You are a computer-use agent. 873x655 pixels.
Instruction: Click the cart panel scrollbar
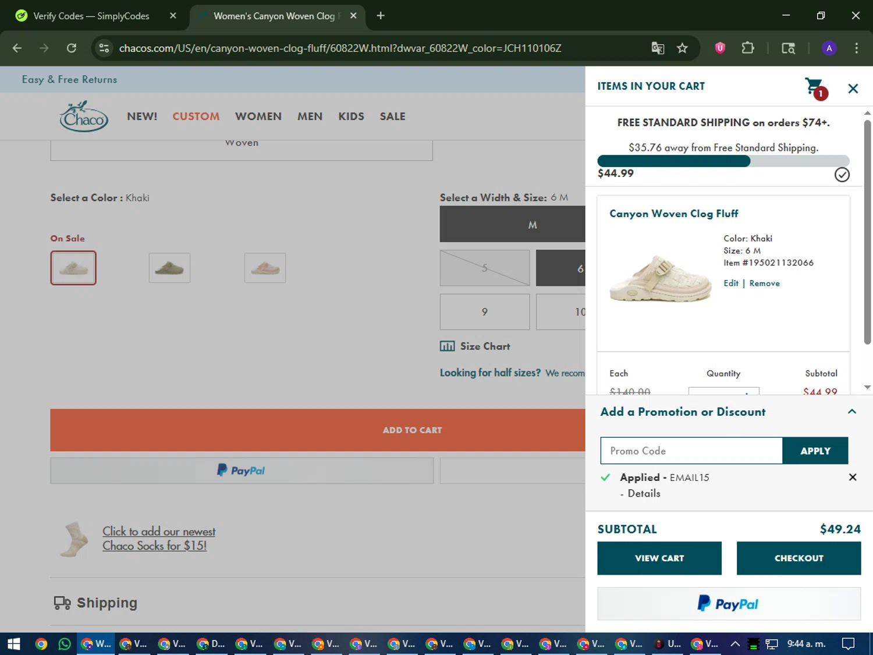[867, 232]
